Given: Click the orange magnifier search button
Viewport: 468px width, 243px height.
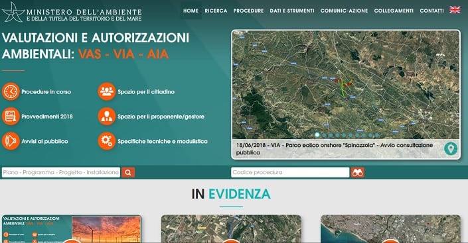Looking at the screenshot, I should [128, 172].
